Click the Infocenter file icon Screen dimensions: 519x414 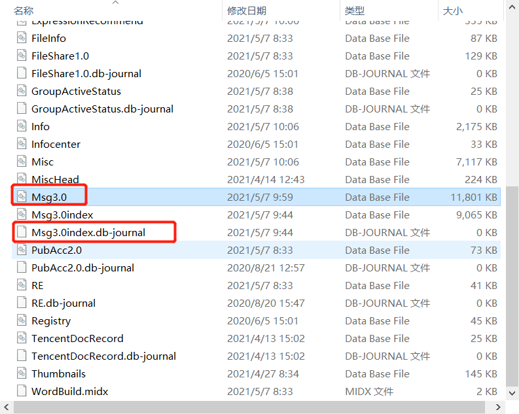click(x=22, y=144)
